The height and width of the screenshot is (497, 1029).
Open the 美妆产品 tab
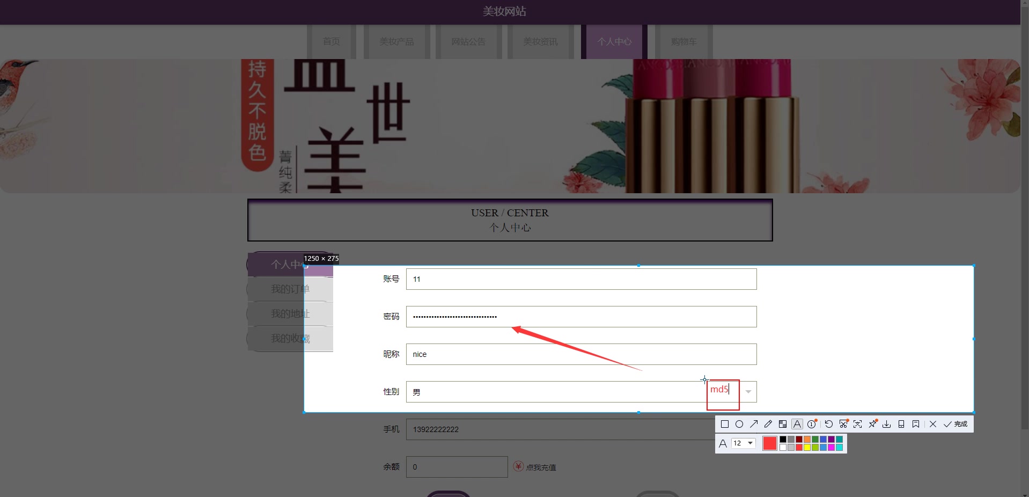(396, 41)
